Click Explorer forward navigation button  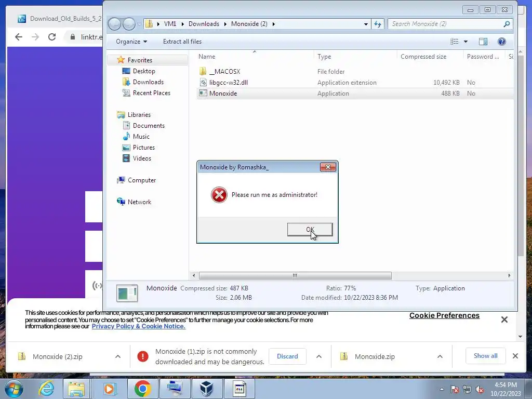pos(129,24)
